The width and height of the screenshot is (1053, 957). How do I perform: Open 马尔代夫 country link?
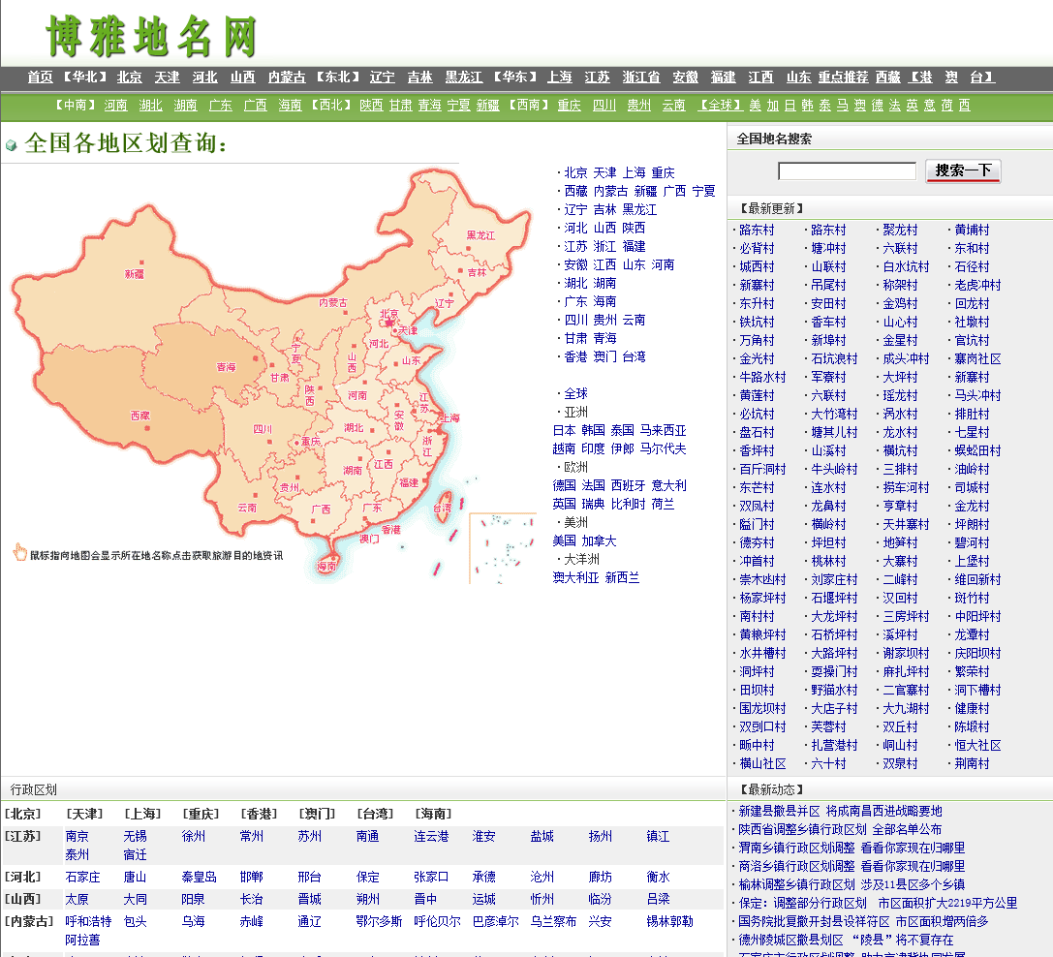point(663,448)
